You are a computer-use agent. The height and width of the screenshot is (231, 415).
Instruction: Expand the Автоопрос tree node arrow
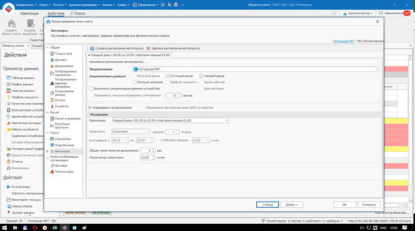click(48, 151)
